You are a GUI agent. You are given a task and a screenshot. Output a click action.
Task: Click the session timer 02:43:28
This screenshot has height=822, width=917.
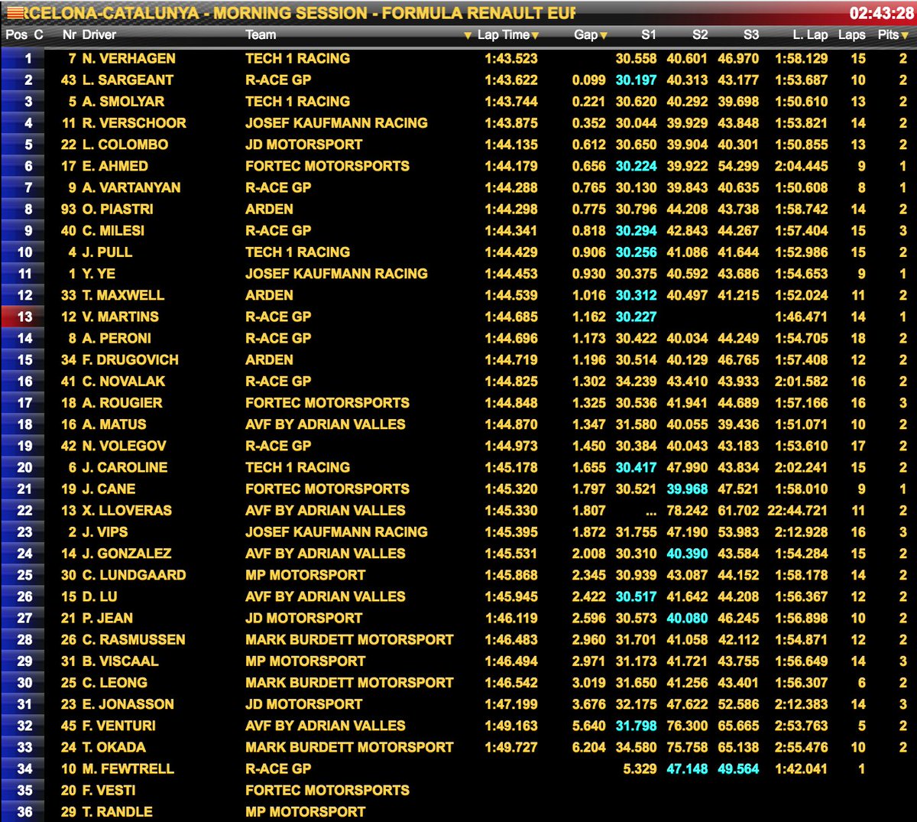[881, 13]
